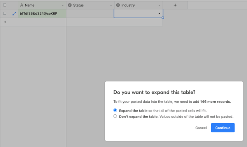Open the Status column dropdown arrow

(111, 5)
